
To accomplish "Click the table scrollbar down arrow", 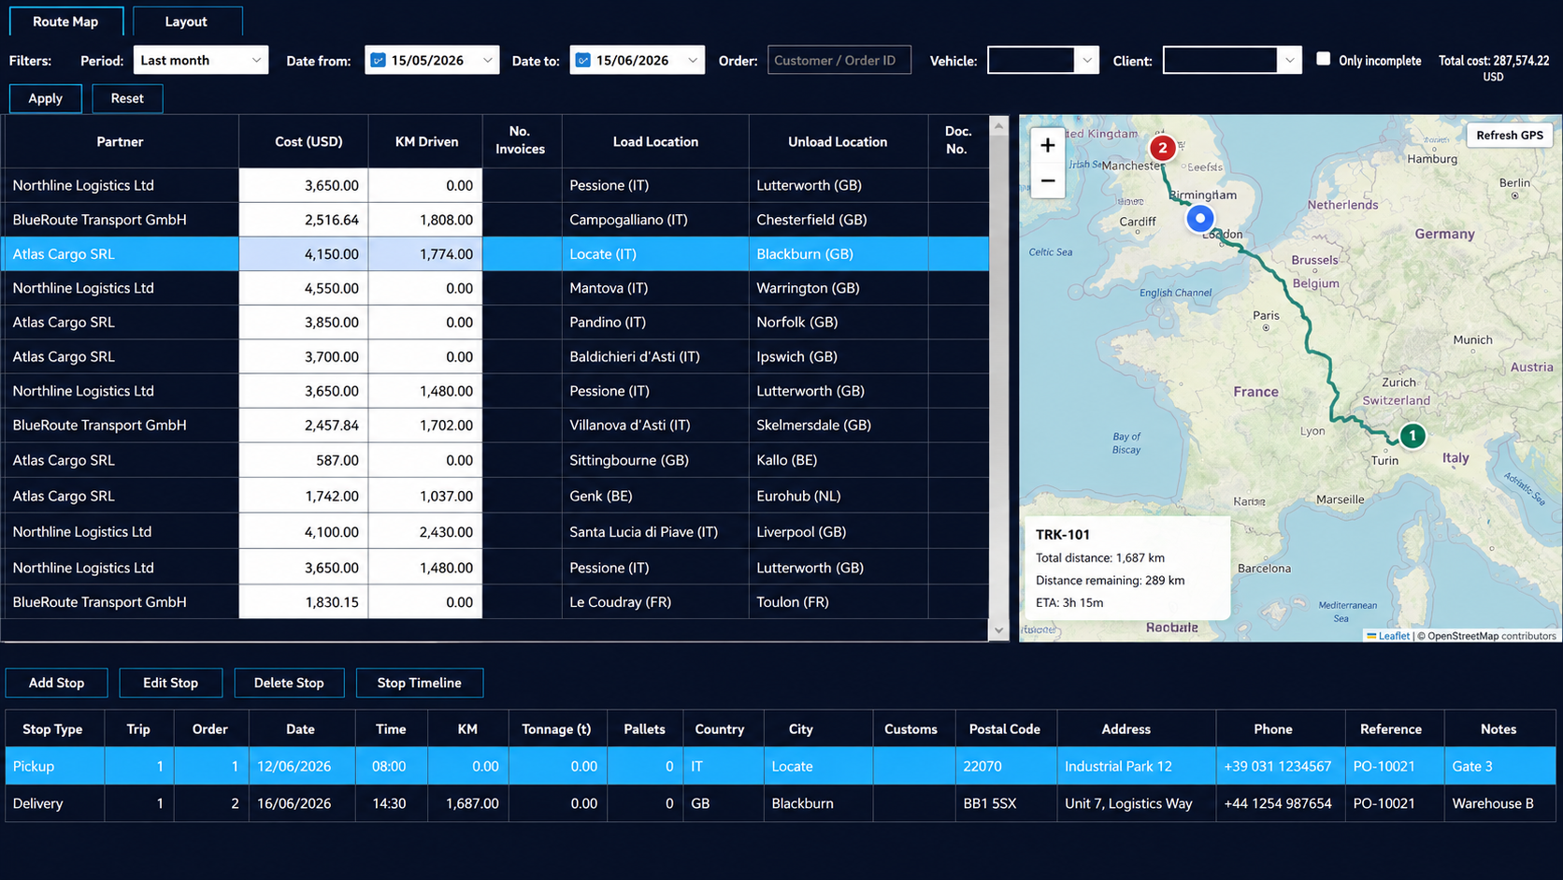I will [x=998, y=630].
